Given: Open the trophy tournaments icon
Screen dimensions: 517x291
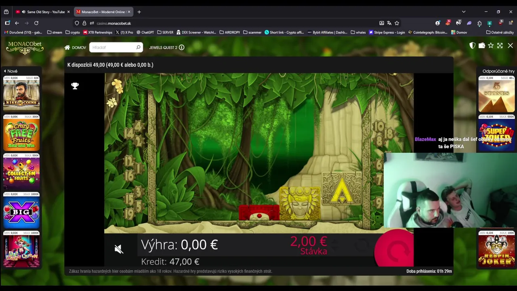Looking at the screenshot, I should [x=75, y=86].
